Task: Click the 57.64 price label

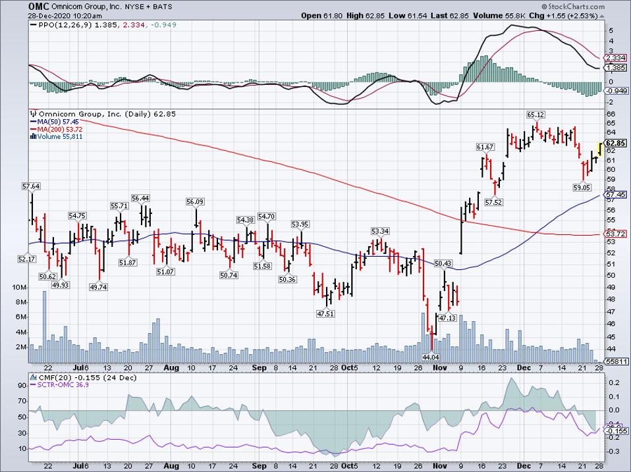Action: [x=31, y=186]
